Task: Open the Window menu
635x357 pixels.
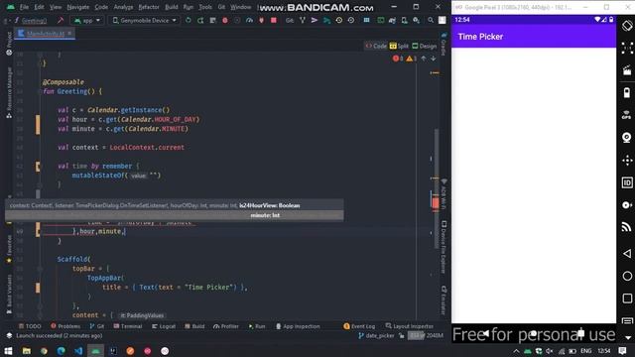Action: coord(240,7)
